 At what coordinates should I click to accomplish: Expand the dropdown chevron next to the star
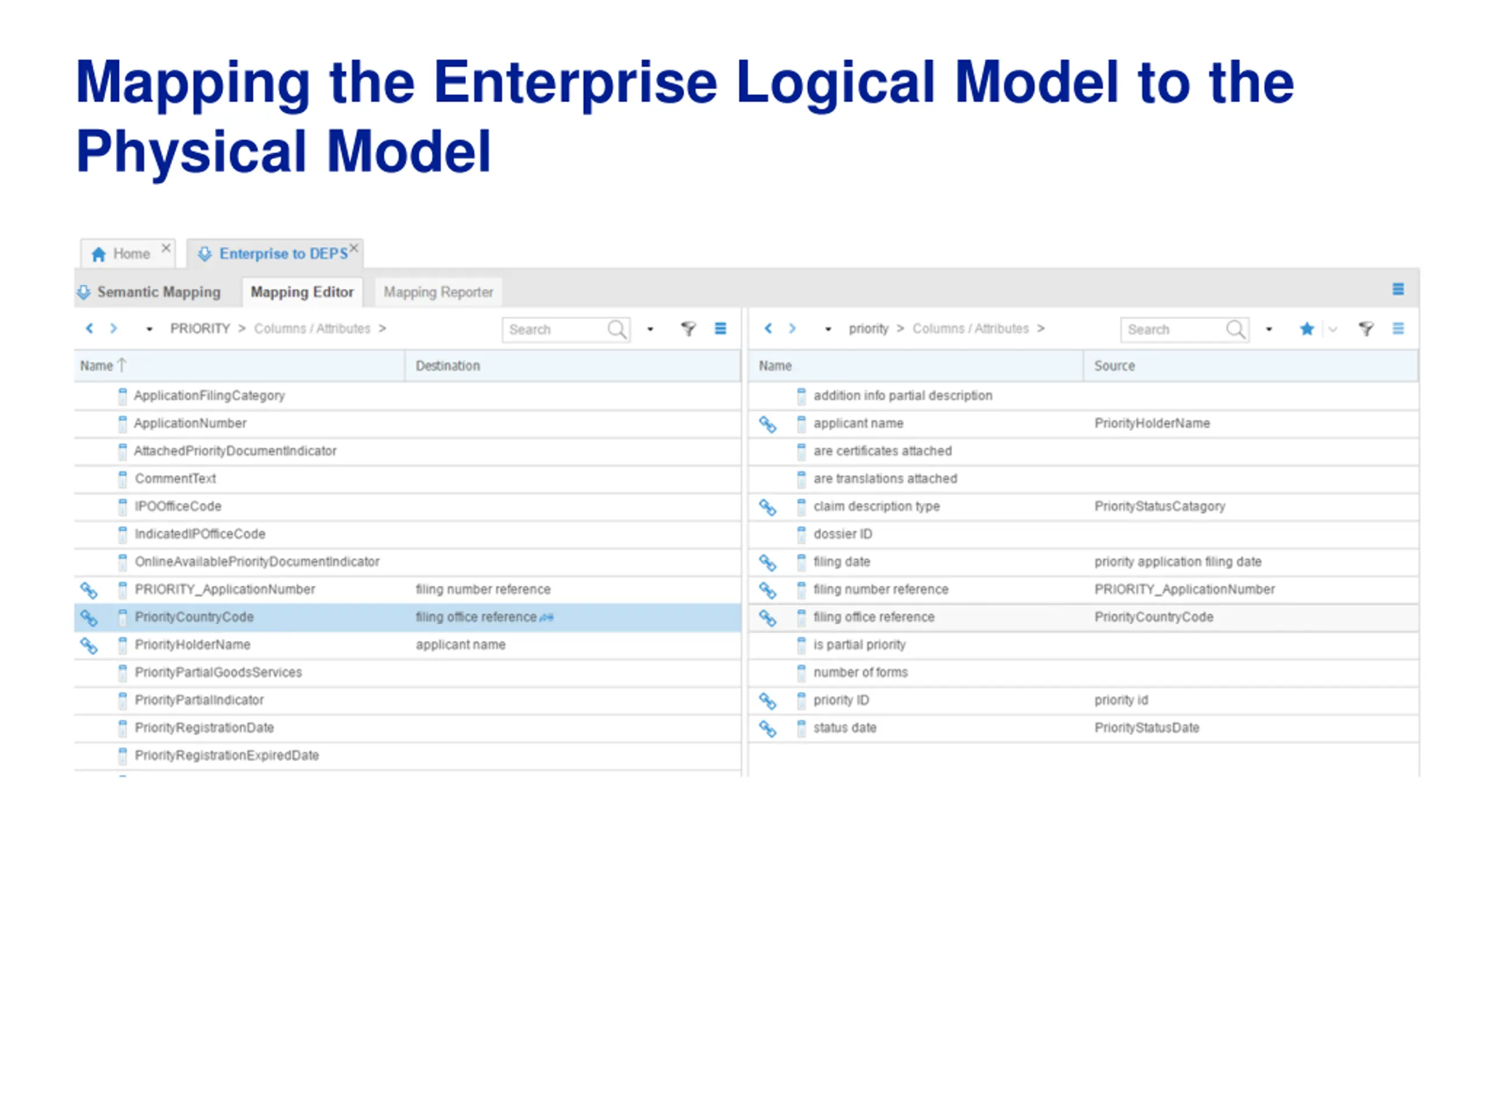click(1332, 329)
